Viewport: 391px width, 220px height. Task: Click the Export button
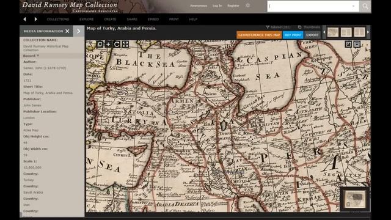click(x=312, y=35)
